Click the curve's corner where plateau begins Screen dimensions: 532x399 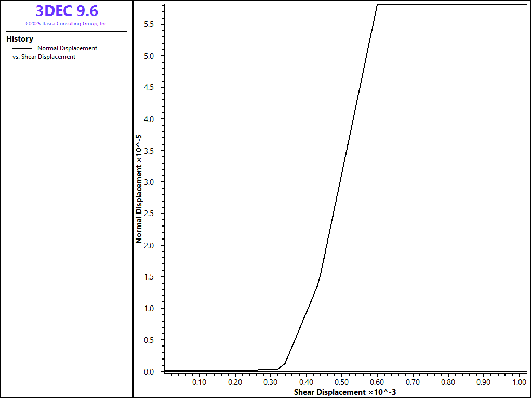[377, 4]
